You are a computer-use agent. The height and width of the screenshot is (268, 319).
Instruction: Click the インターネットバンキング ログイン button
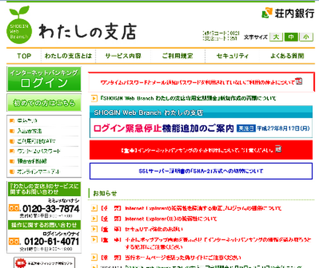(44, 79)
